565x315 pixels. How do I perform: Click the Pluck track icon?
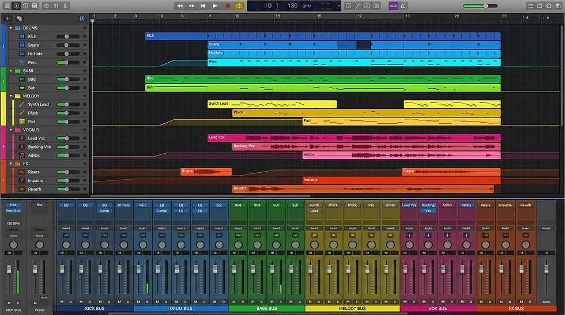pos(22,113)
